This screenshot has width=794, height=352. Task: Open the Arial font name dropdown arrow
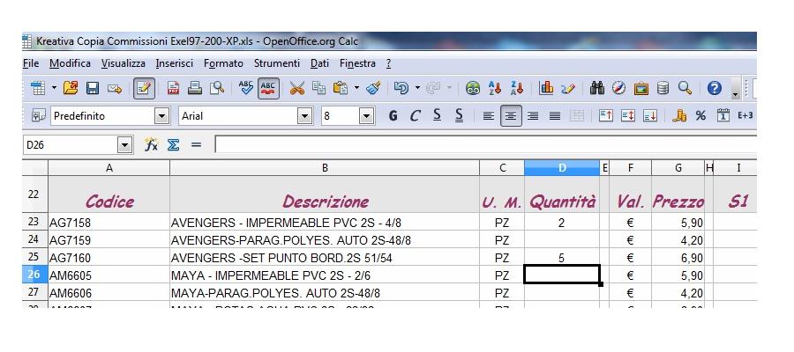[x=304, y=116]
